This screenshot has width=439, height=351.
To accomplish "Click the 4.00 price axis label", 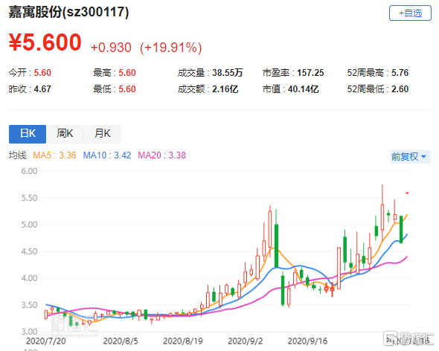I will (x=29, y=278).
